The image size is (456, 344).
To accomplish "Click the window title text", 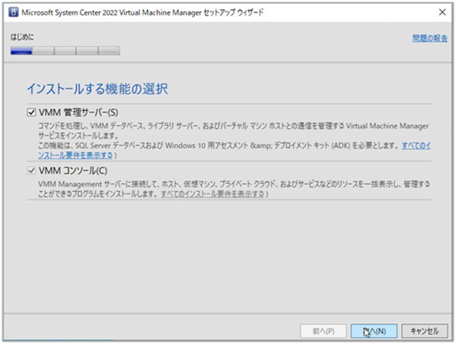I will (x=143, y=12).
